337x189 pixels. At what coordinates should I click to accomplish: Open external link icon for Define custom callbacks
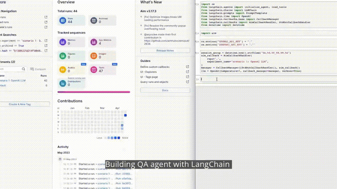tap(188, 67)
